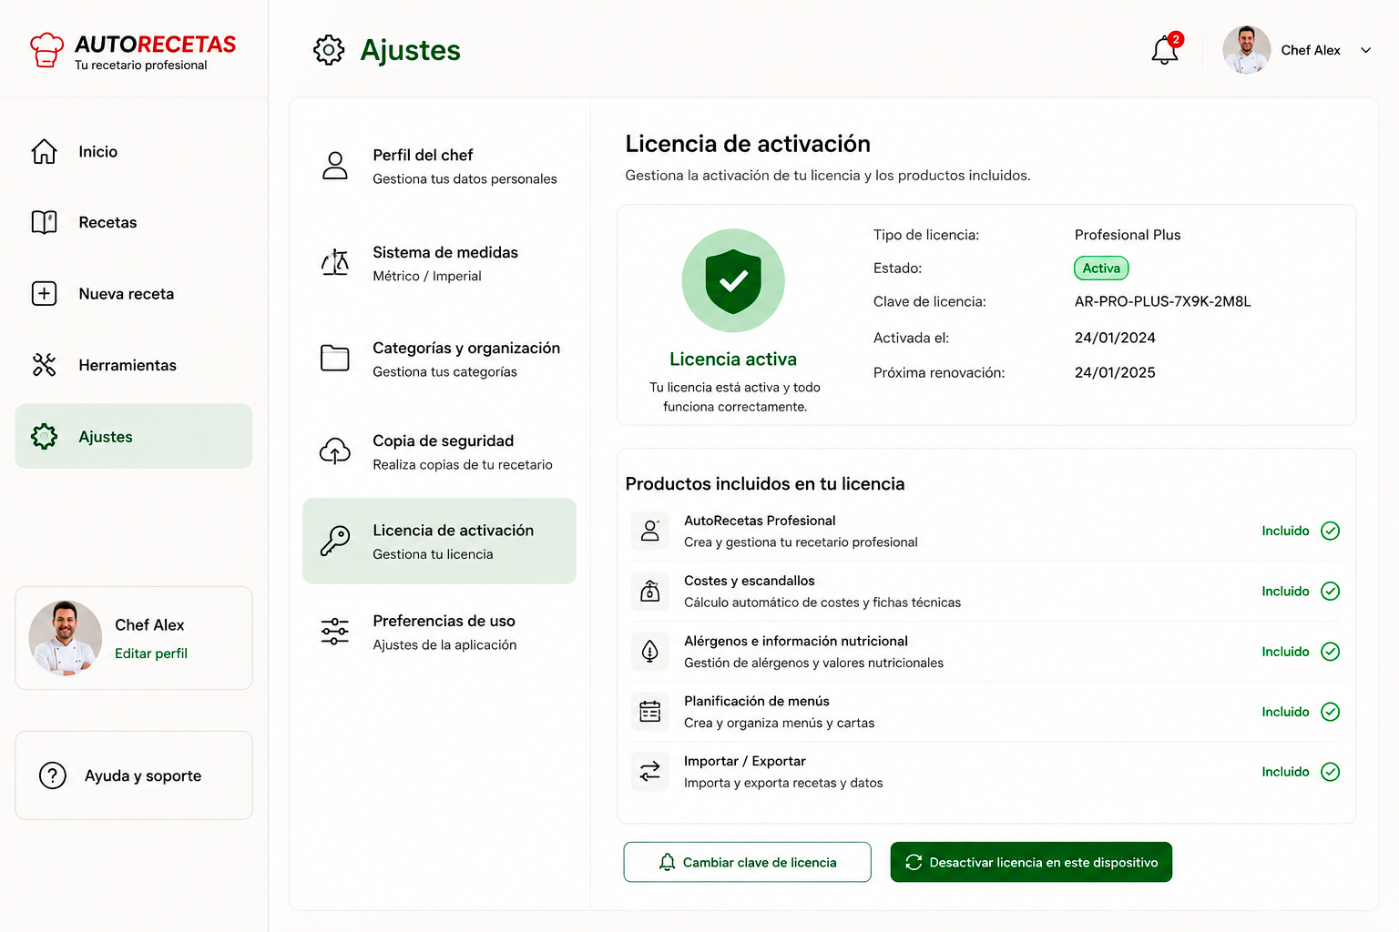Click Chef Alex name in top bar
This screenshot has width=1399, height=932.
tap(1311, 50)
